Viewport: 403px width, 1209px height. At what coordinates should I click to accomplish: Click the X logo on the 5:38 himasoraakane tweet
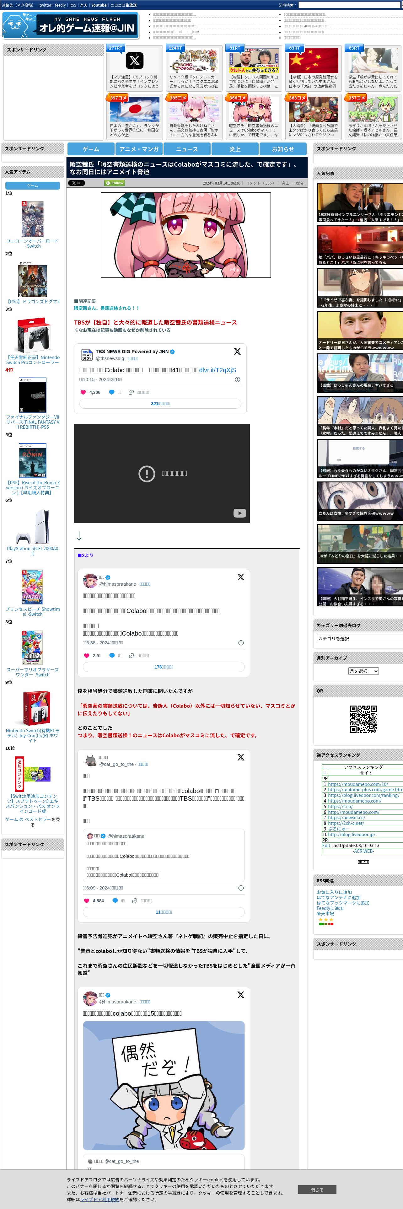pyautogui.click(x=241, y=577)
